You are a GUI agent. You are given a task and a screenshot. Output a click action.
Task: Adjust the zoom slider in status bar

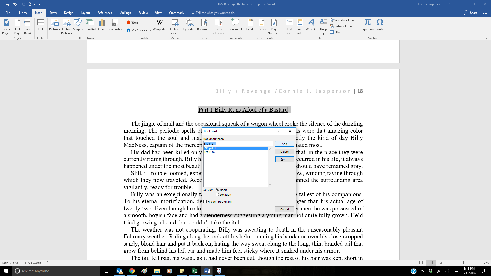(x=463, y=263)
